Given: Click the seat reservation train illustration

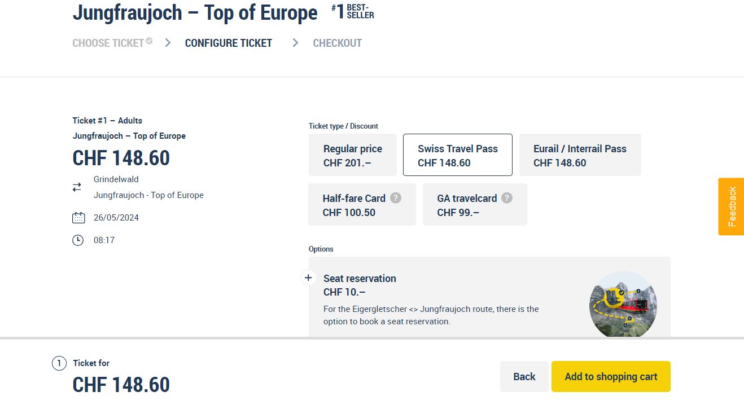Looking at the screenshot, I should (623, 305).
